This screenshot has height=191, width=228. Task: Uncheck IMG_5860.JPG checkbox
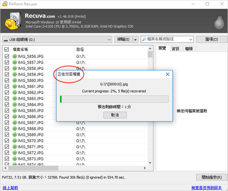7,80
